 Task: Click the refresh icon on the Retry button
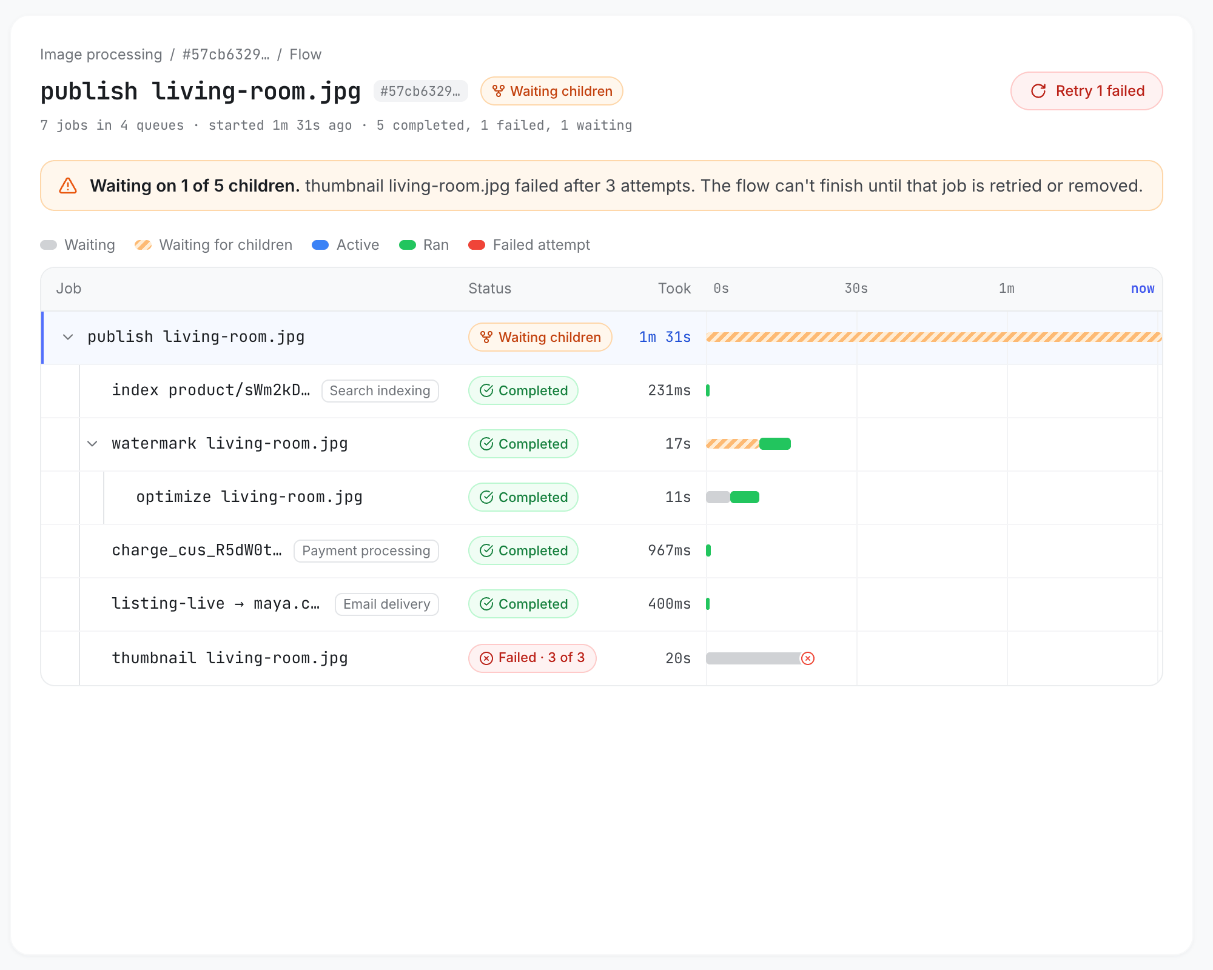click(x=1038, y=91)
